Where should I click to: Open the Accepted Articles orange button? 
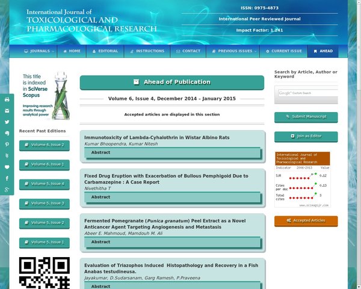point(306,221)
